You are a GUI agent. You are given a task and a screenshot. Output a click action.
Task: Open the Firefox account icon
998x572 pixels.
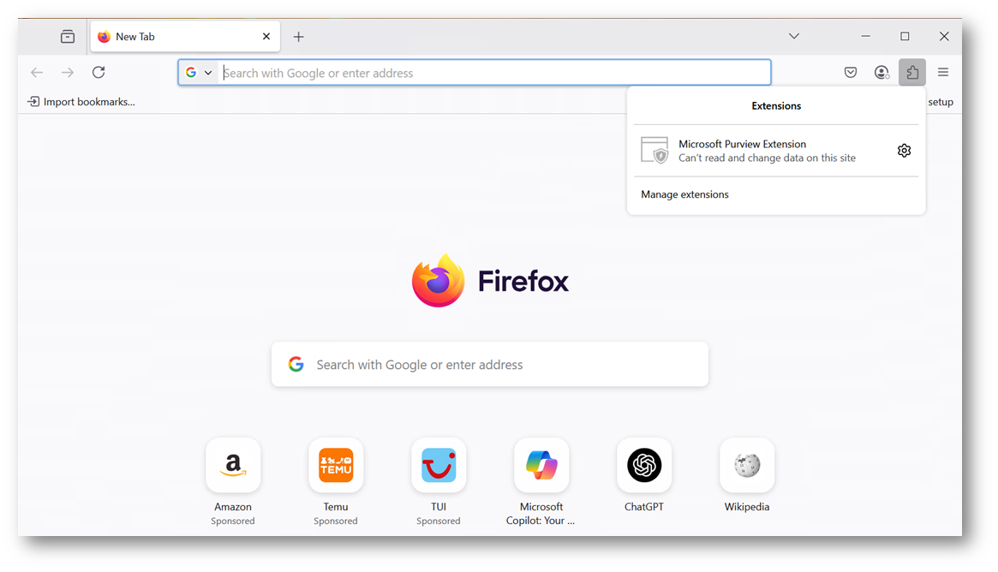coord(881,73)
